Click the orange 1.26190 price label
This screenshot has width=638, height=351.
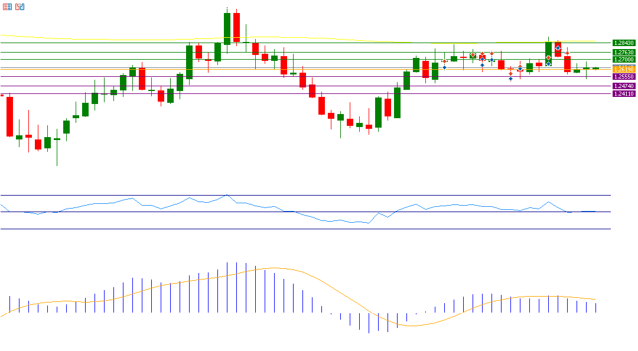[x=624, y=70]
